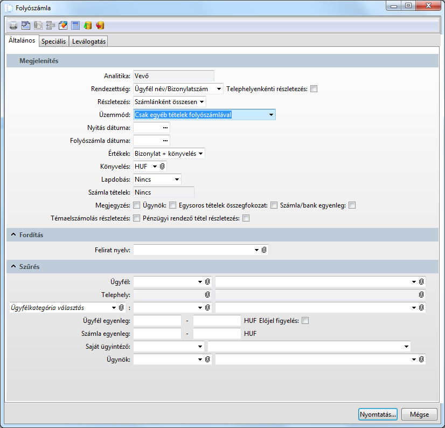Open the Üzemmód dropdown list
This screenshot has width=445, height=428.
click(x=271, y=115)
